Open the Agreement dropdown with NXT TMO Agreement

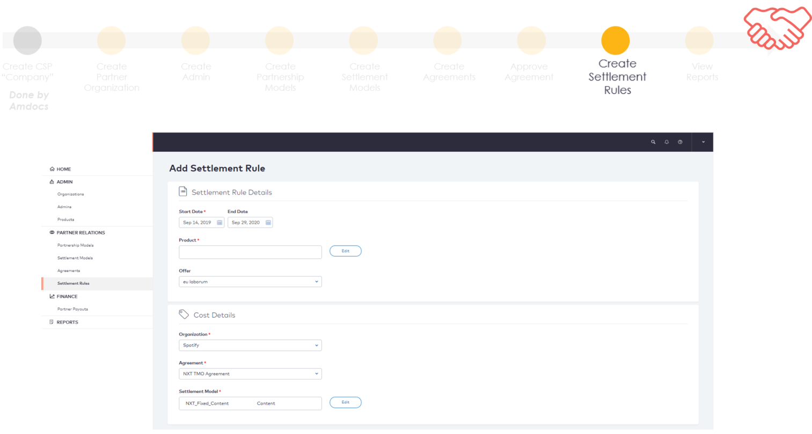coord(250,374)
